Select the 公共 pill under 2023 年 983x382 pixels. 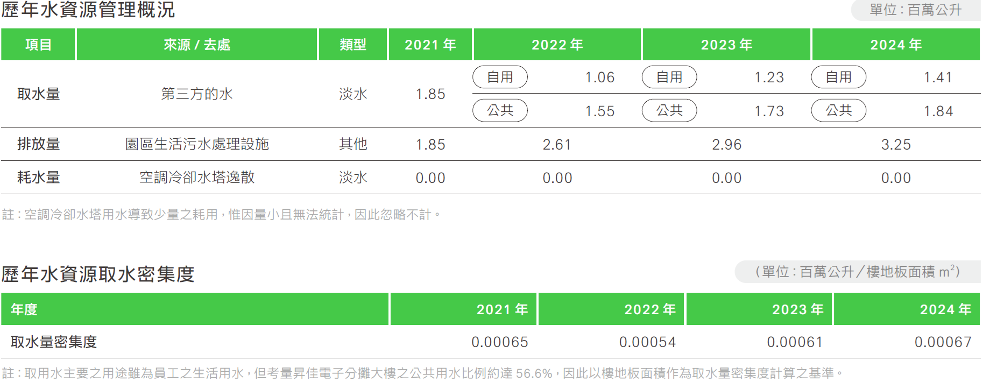click(x=669, y=110)
